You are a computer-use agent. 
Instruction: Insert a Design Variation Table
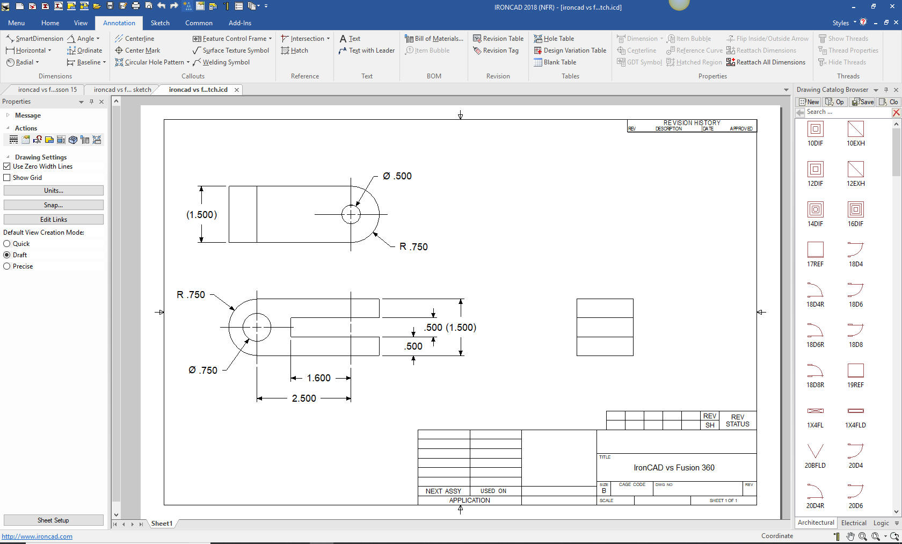click(x=570, y=50)
